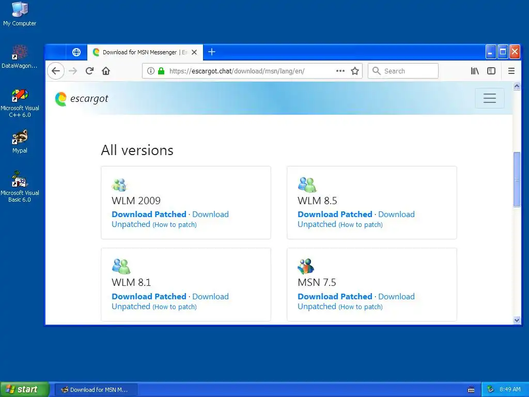The height and width of the screenshot is (397, 529).
Task: Click the page scrollbar up arrow
Action: (x=517, y=86)
